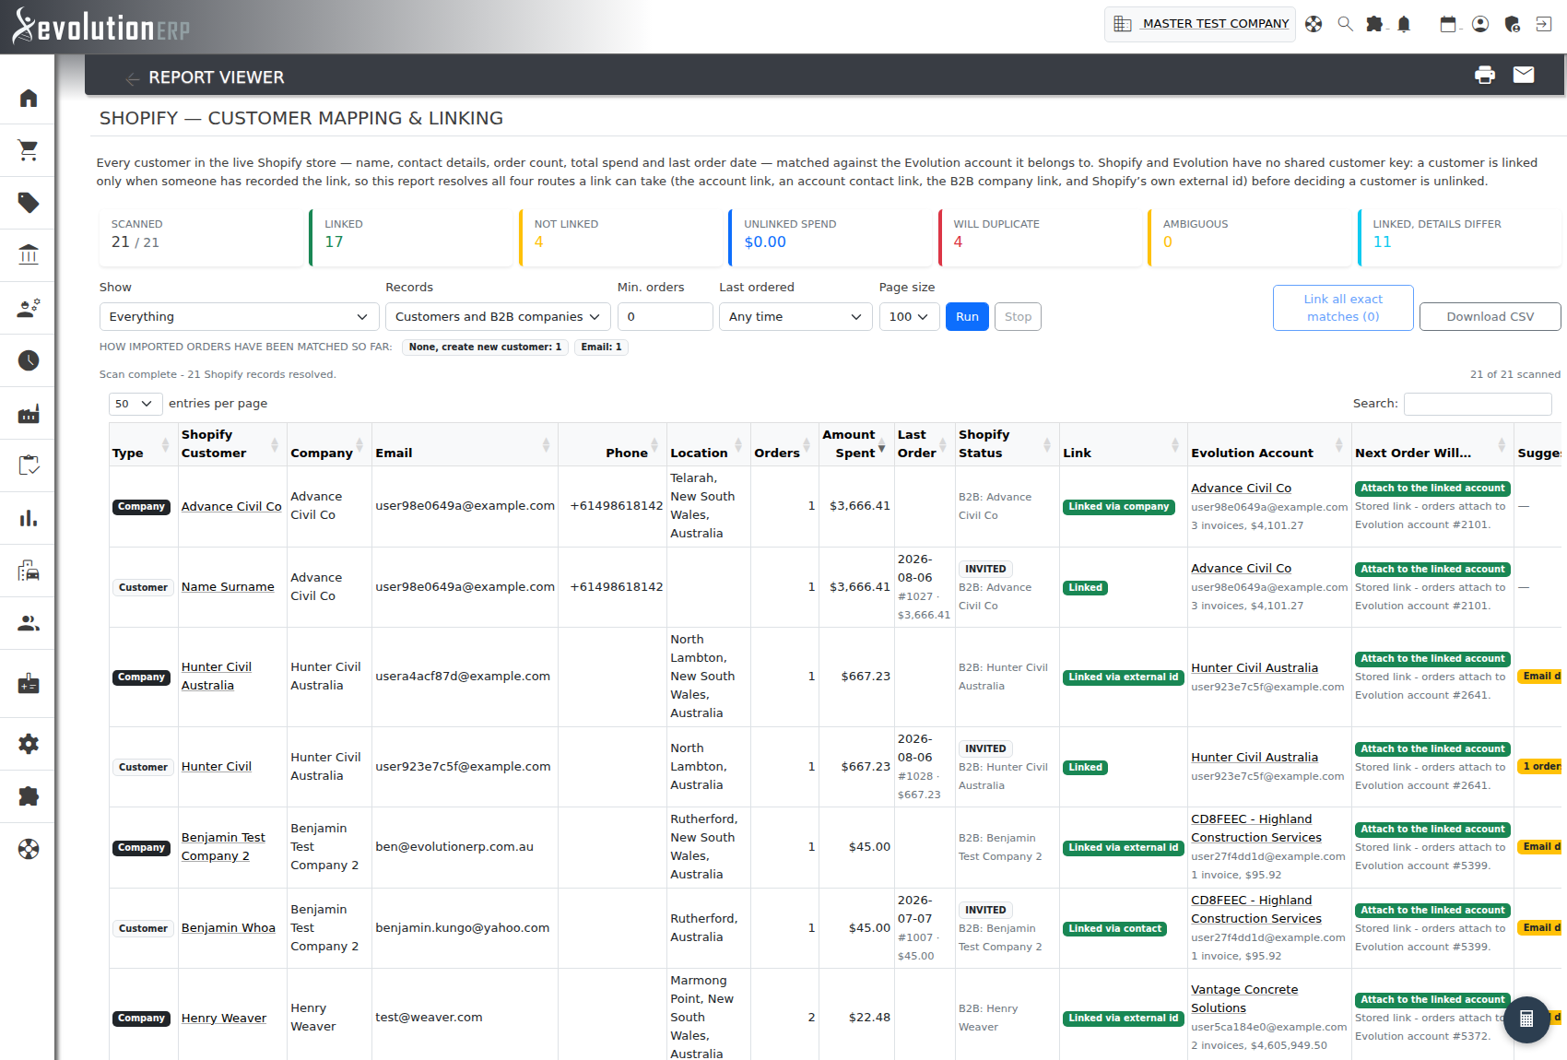Open the notifications bell icon
This screenshot has height=1060, width=1567.
tap(1404, 24)
